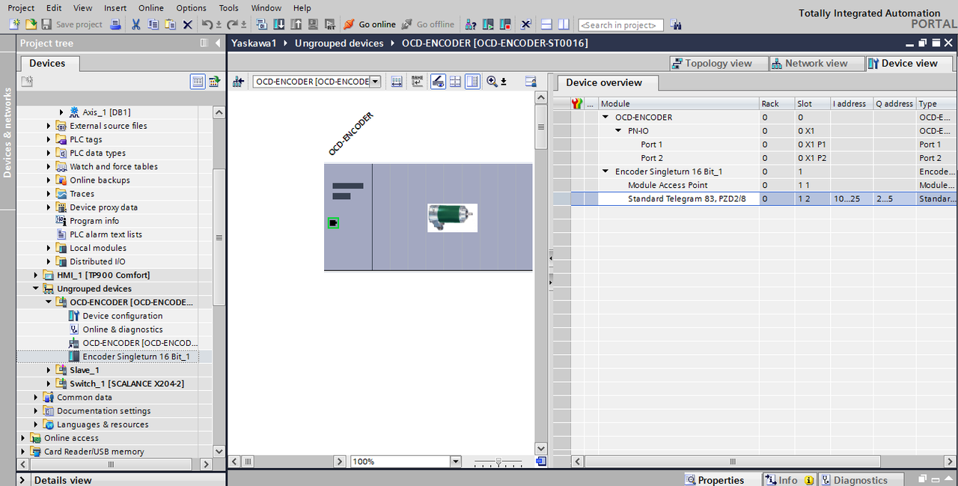Adjust the device view zoom slider

(498, 461)
